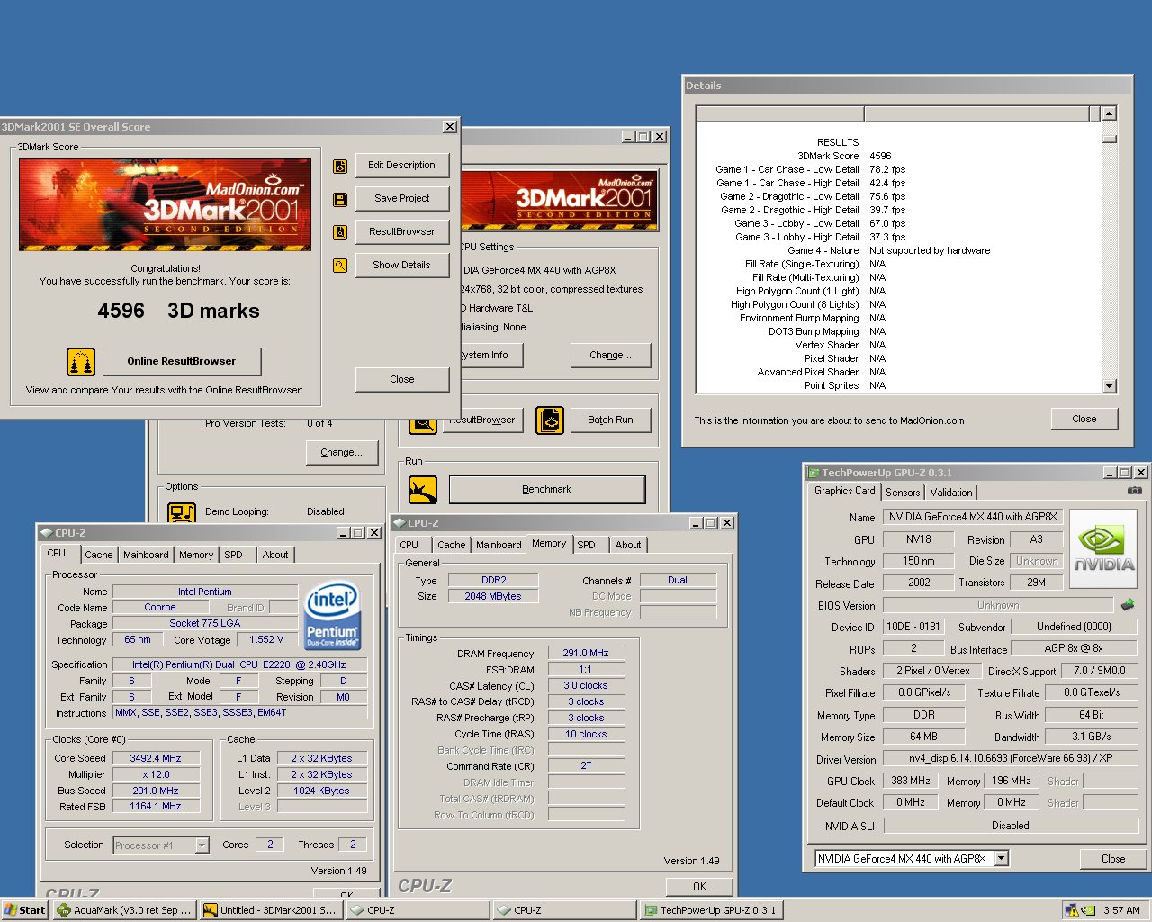The width and height of the screenshot is (1152, 922).
Task: Click the Batch Run icon in 3DMark window
Action: coord(550,420)
